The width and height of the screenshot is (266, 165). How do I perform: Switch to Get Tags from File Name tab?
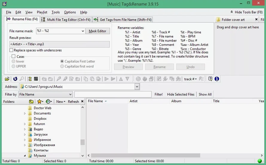pos(123,20)
